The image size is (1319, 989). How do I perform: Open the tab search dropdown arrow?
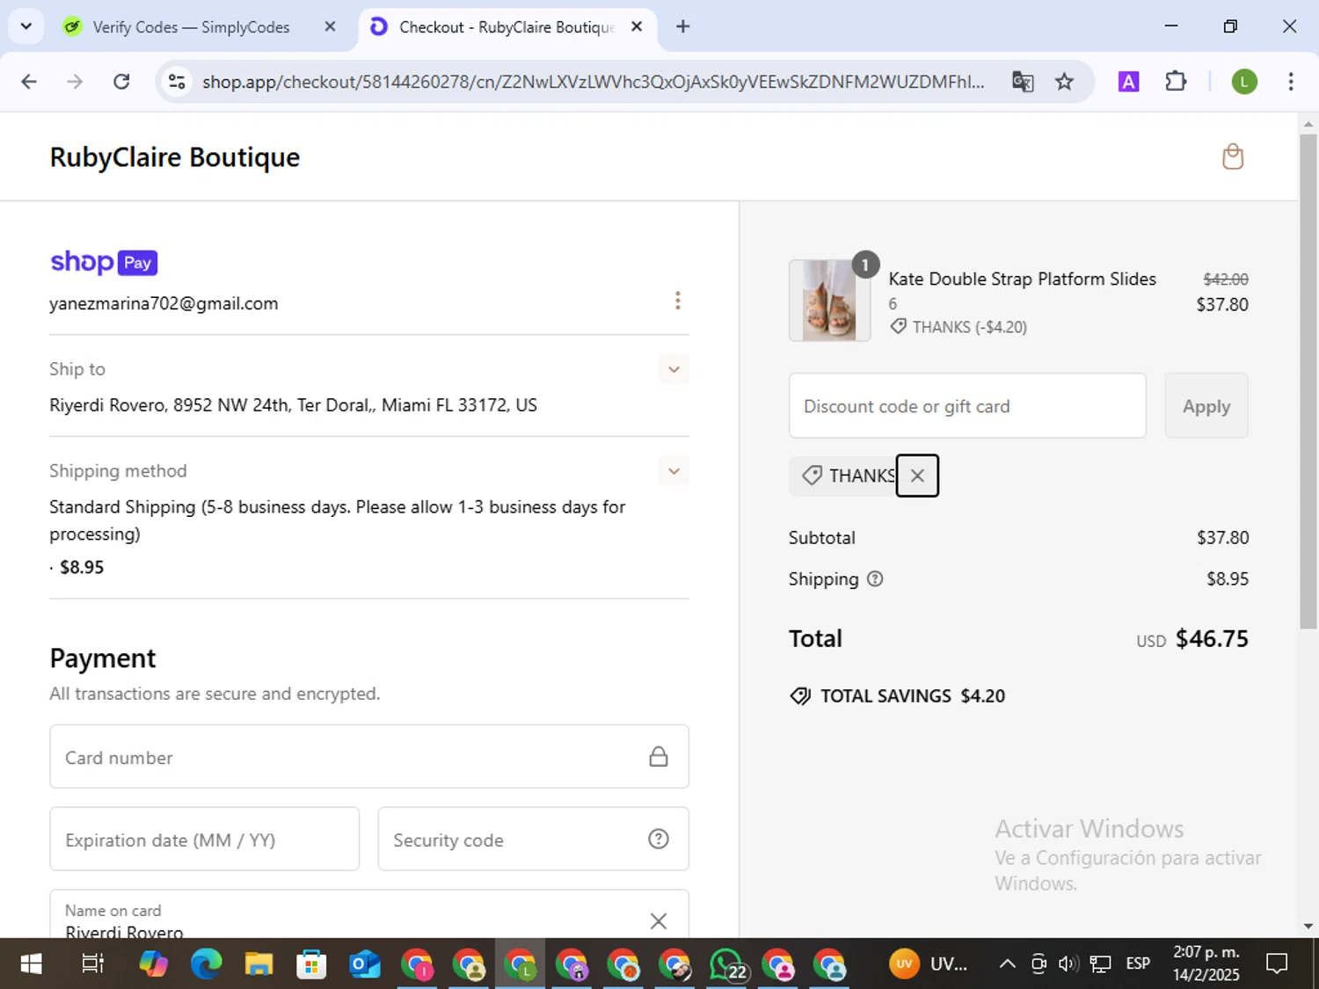[26, 26]
